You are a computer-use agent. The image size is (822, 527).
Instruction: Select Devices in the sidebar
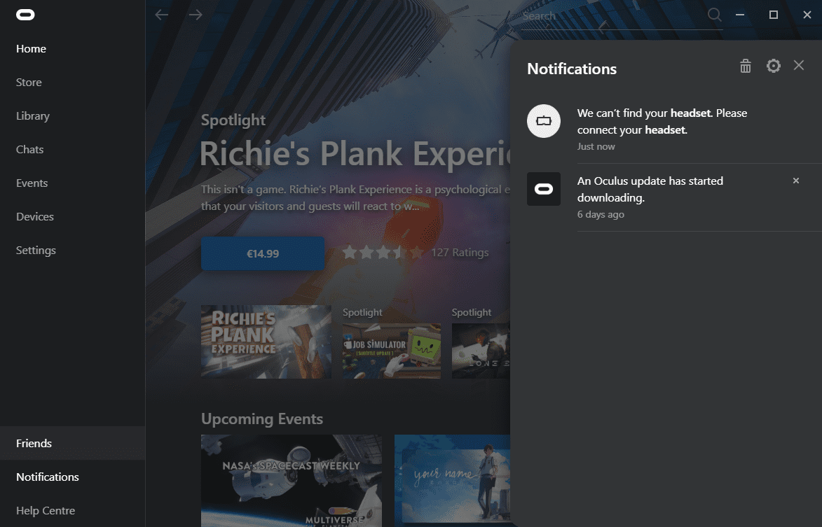34,217
